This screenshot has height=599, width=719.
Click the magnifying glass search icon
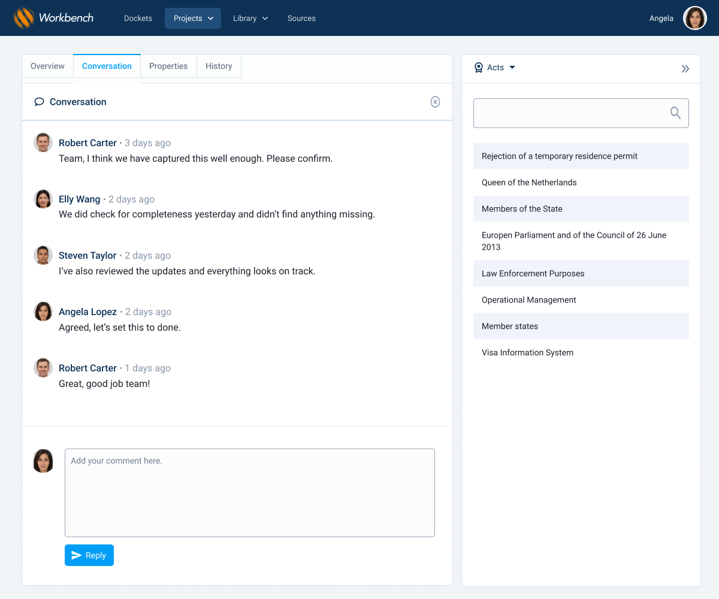675,113
